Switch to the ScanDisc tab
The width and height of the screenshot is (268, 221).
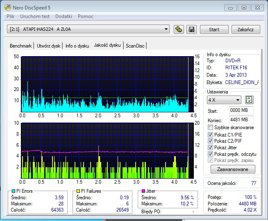click(135, 46)
